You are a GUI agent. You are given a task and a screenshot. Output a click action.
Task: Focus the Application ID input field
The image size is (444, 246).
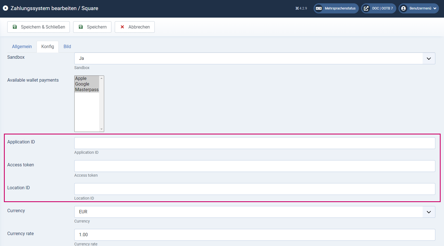(x=255, y=143)
